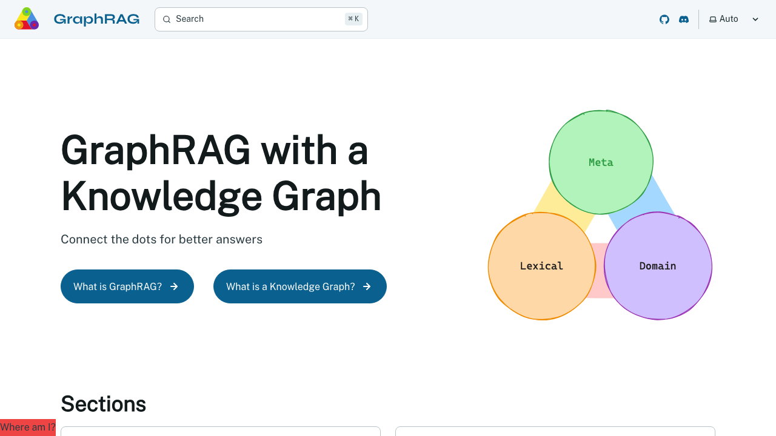Viewport: 776px width, 436px height.
Task: Click the Where am I? button
Action: point(28,428)
